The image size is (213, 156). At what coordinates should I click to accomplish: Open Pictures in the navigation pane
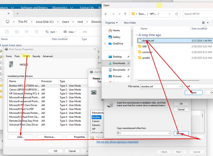coord(115,76)
